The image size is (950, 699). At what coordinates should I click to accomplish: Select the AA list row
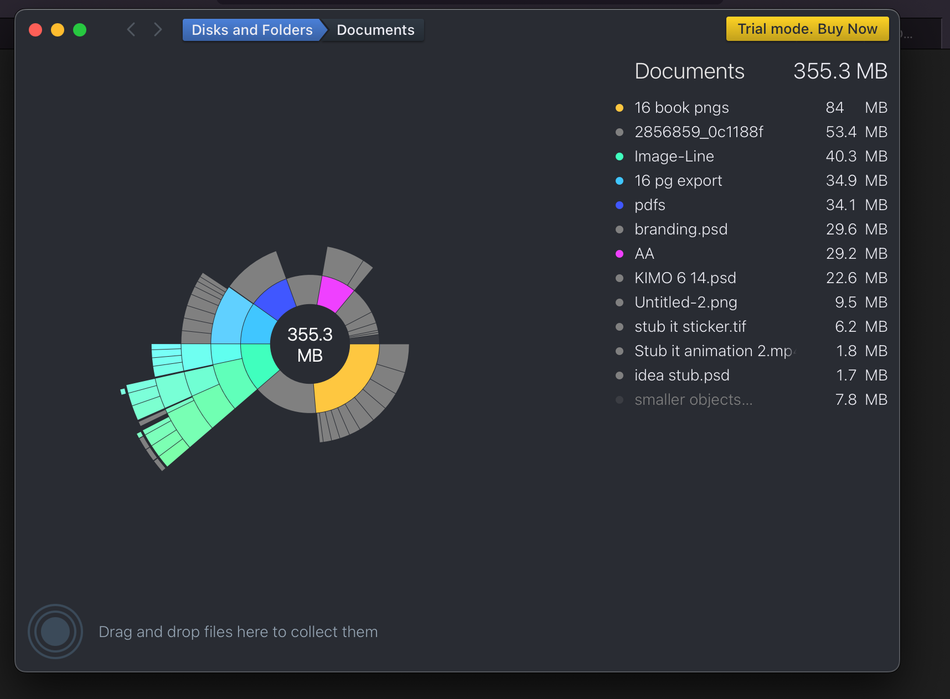[x=751, y=254]
